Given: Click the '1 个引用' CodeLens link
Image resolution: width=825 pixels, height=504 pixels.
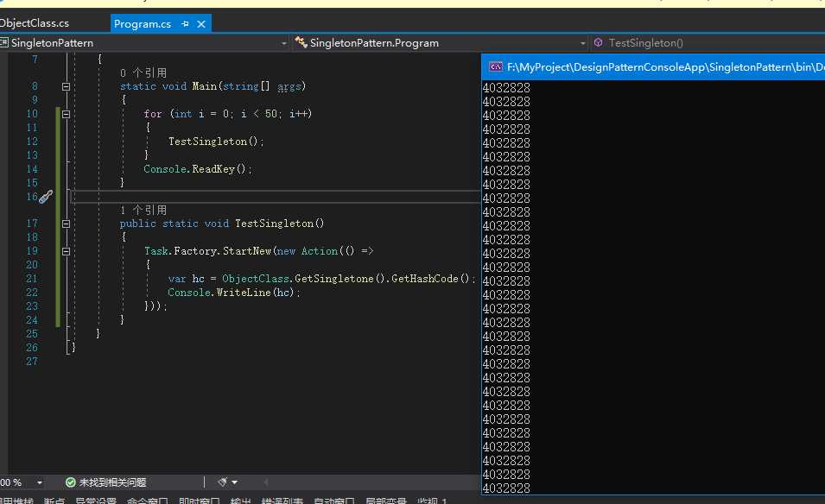Looking at the screenshot, I should pos(143,211).
